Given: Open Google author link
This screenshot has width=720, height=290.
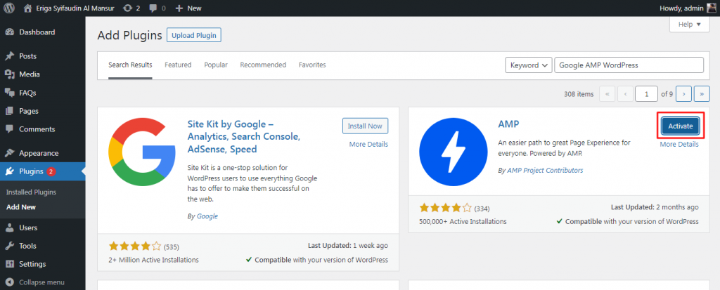Looking at the screenshot, I should click(x=207, y=216).
